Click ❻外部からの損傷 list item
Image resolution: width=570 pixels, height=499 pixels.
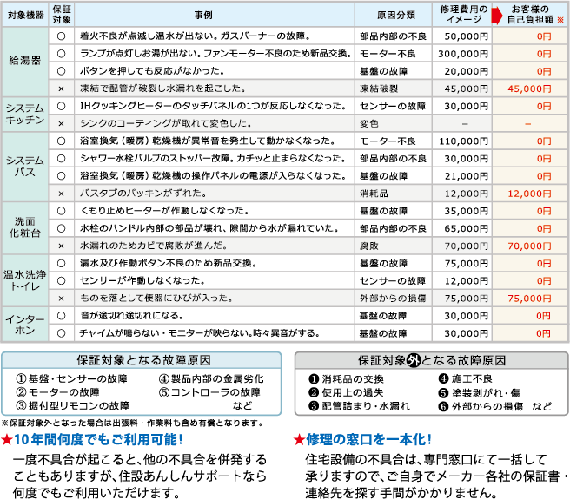481,406
